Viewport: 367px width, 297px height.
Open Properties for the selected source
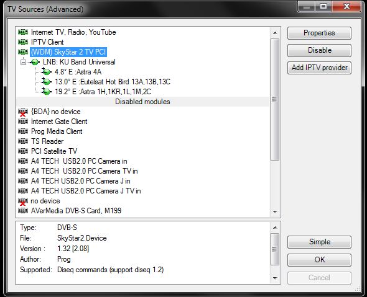(x=319, y=33)
